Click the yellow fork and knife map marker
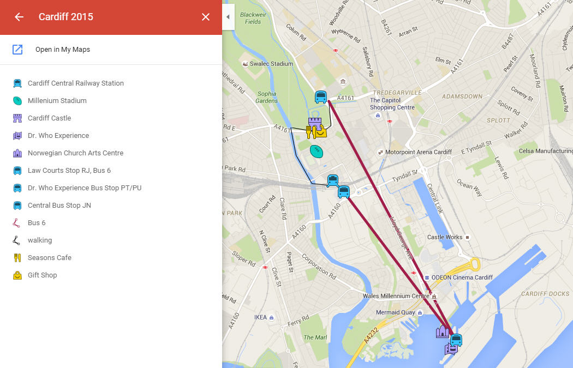573x368 pixels. 309,132
